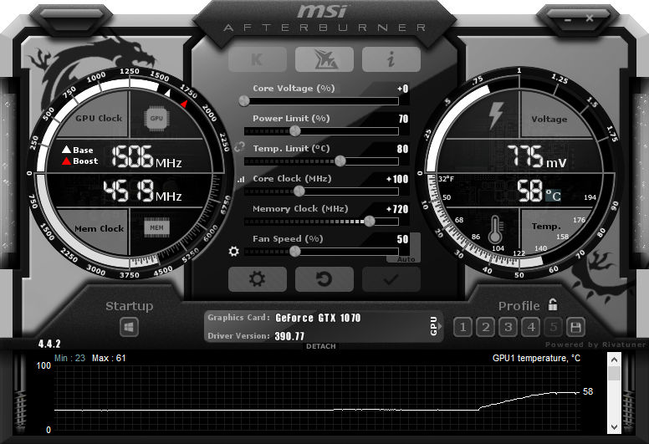Click monitor scrollbar up arrow
Screen dimensions: 649x444
614,360
